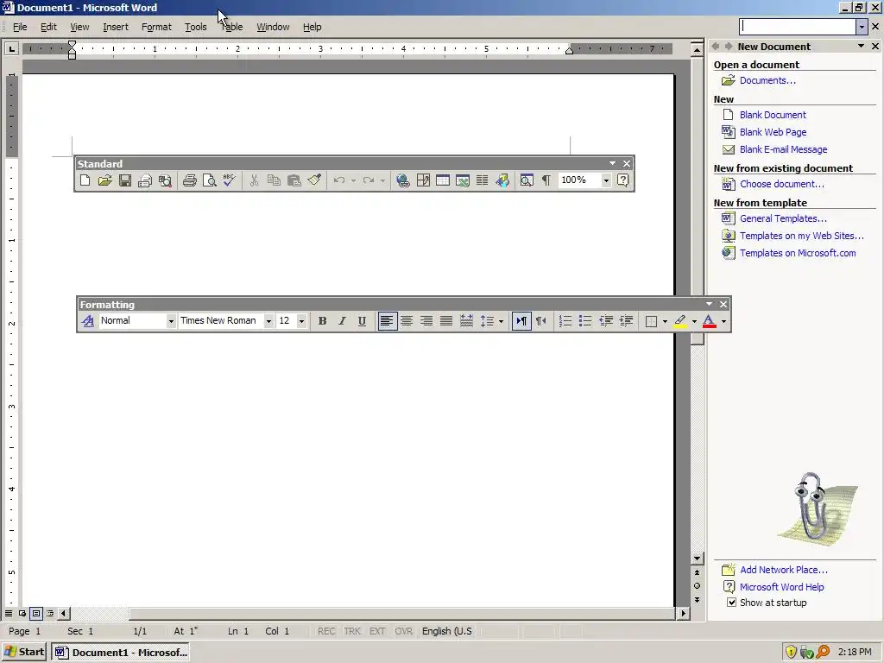
Task: Click the Paste clipboard icon
Action: [x=294, y=180]
